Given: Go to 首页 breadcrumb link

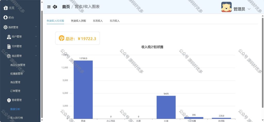Looking at the screenshot, I should (x=66, y=7).
